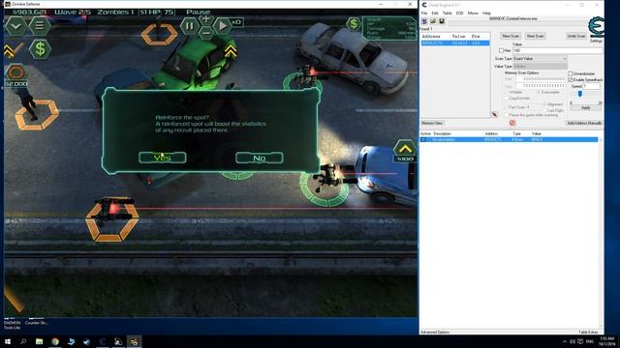Image resolution: width=620 pixels, height=348 pixels.
Task: Click the speedhack speed slider handle
Action: pyautogui.click(x=580, y=94)
